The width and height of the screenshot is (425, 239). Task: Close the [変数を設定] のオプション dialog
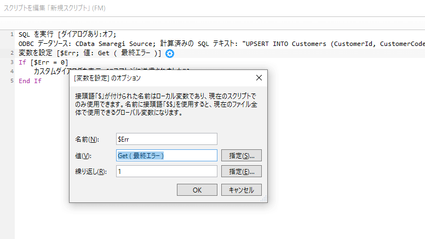pos(259,78)
